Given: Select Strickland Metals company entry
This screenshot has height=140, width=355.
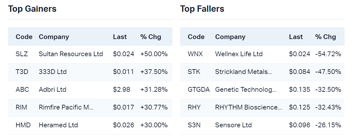Looking at the screenshot, I should coord(244,72).
